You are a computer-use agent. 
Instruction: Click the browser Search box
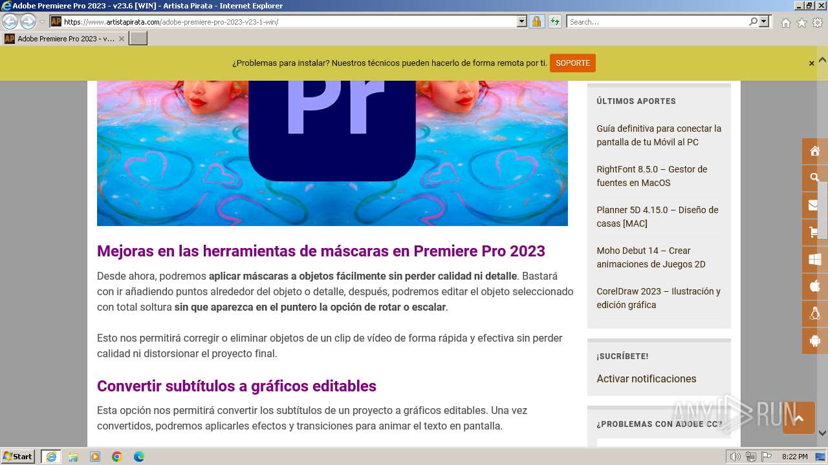tap(657, 22)
